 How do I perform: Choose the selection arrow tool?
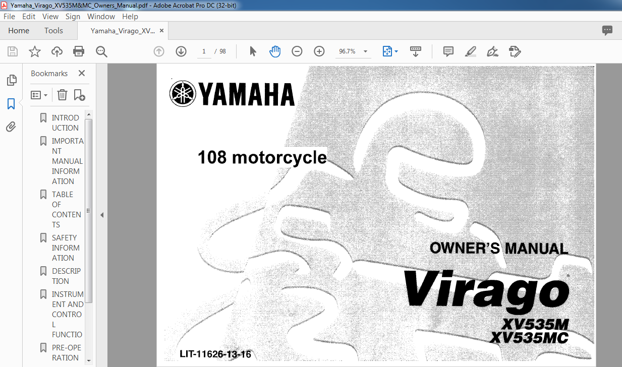click(x=253, y=51)
